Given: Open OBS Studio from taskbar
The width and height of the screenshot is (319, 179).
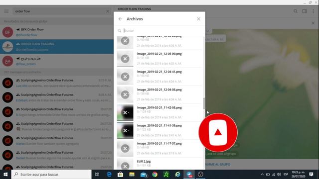Looking at the screenshot, I should [x=200, y=175].
